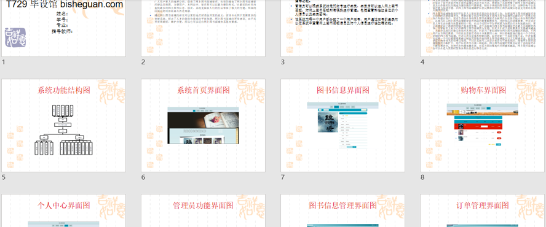Click the slide number 6 label
Viewport: 546px width, 227px height.
click(x=143, y=177)
